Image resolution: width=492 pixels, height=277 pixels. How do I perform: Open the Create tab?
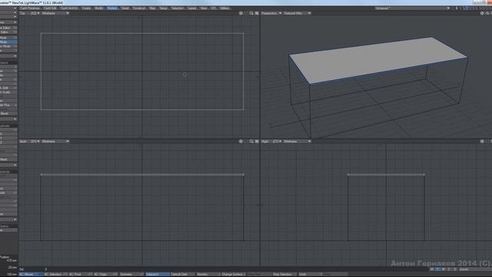[x=86, y=8]
